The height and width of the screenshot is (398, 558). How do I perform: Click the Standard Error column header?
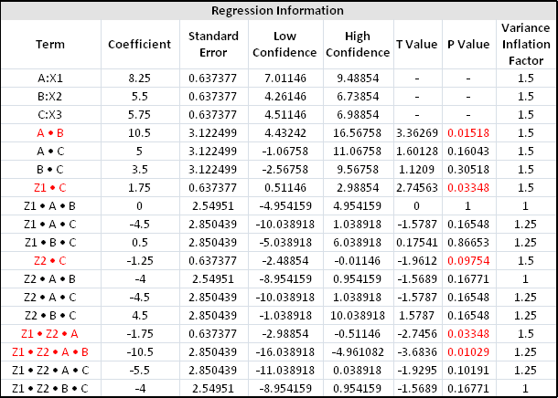(x=213, y=45)
